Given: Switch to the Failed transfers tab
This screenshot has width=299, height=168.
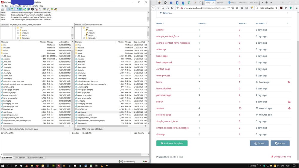Looking at the screenshot, I should [x=20, y=158].
